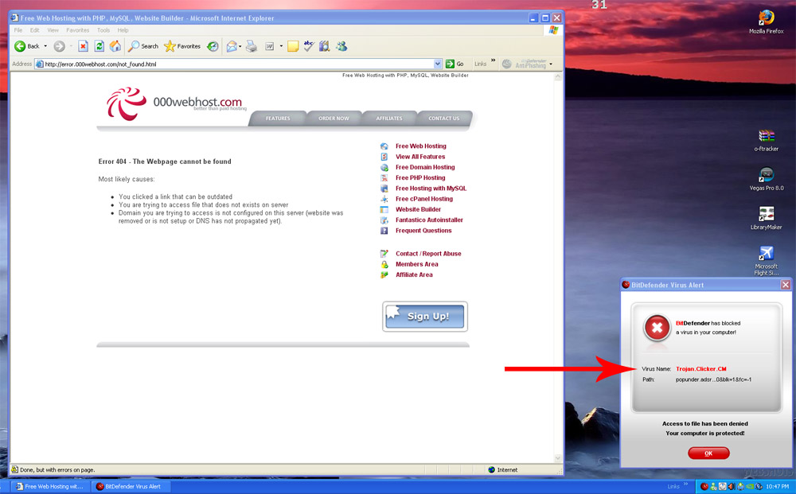Open the Favorites menu
Screen dimensions: 796x494
78,30
